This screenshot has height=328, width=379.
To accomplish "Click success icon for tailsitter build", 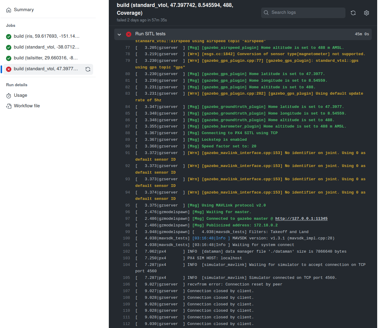I will tap(9, 58).
